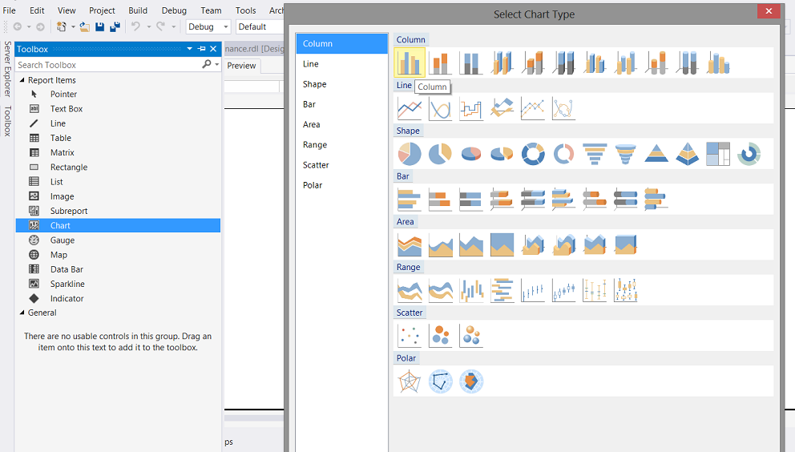Pick the Box Plot chart icon

click(x=626, y=290)
